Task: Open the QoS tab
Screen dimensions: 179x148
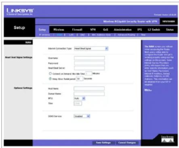Action: pos(105,30)
